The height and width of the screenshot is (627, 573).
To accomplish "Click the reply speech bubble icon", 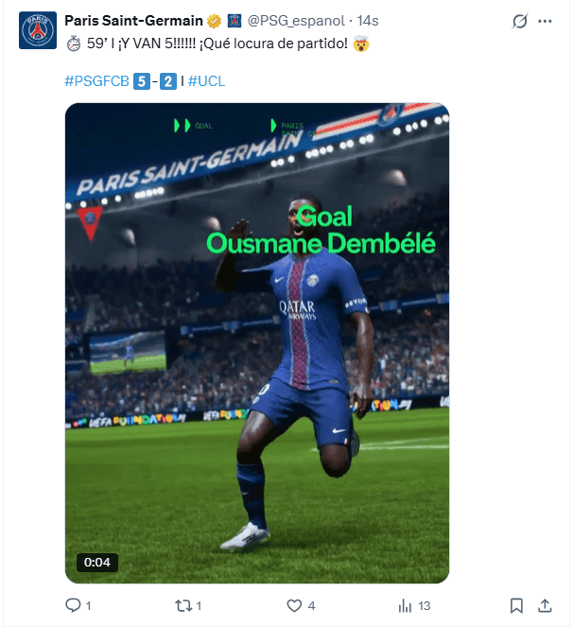I will [73, 605].
